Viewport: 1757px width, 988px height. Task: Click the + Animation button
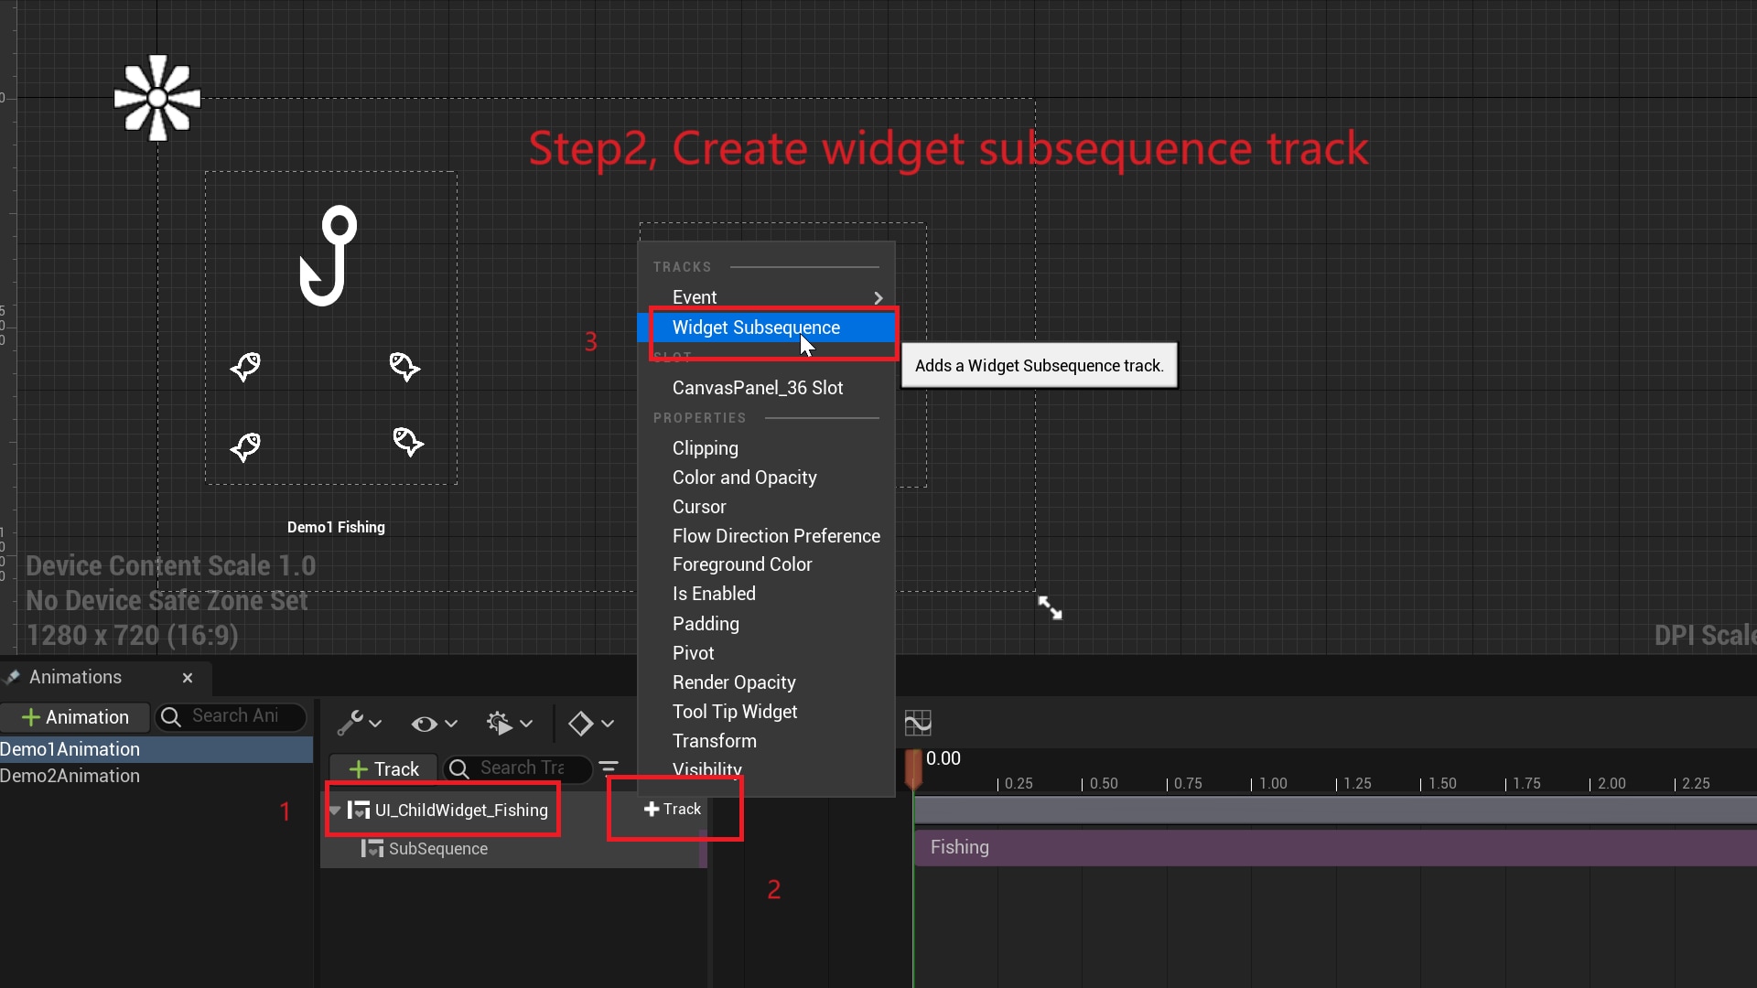click(x=74, y=716)
